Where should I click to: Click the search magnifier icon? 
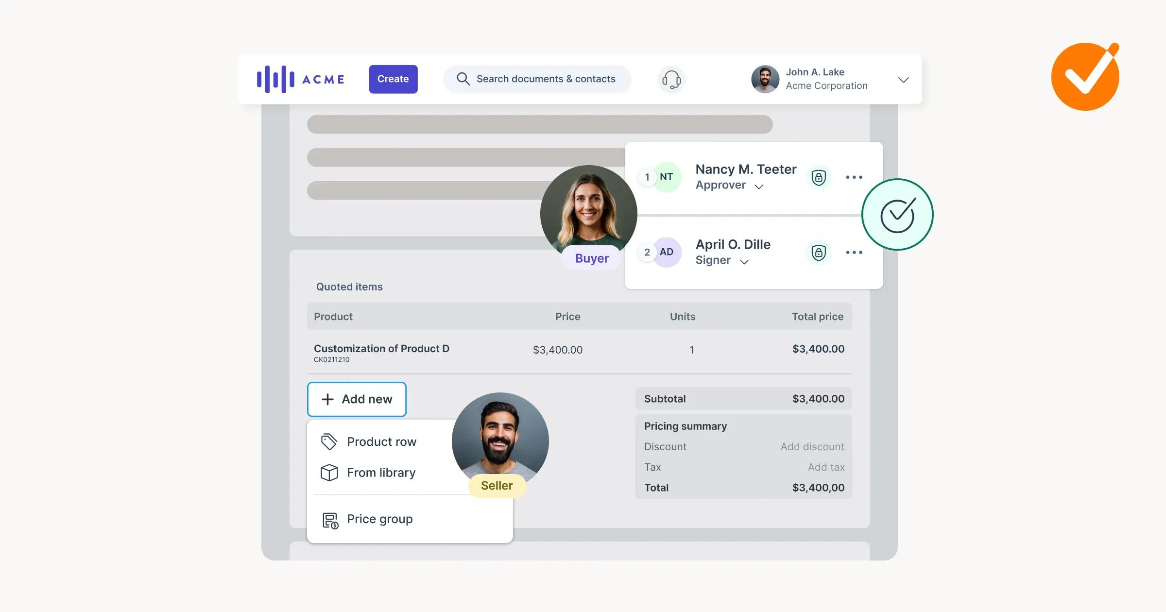coord(463,79)
